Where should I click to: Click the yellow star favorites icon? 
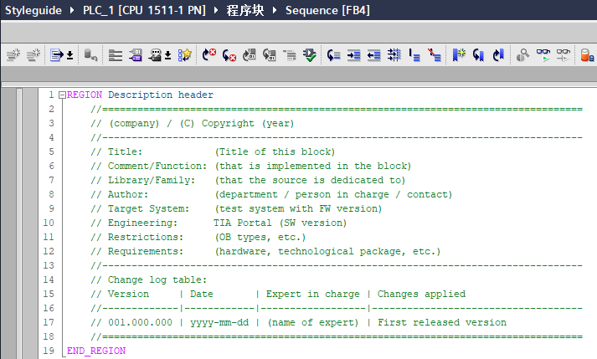[185, 55]
